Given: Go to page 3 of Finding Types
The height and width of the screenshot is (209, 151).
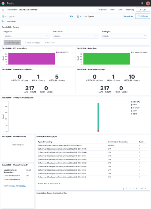Looking at the screenshot, I should point(130,189).
